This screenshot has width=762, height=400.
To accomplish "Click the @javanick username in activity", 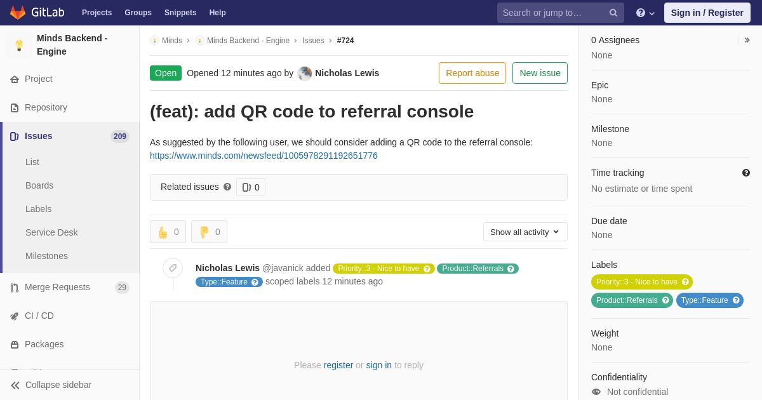I will (x=283, y=268).
